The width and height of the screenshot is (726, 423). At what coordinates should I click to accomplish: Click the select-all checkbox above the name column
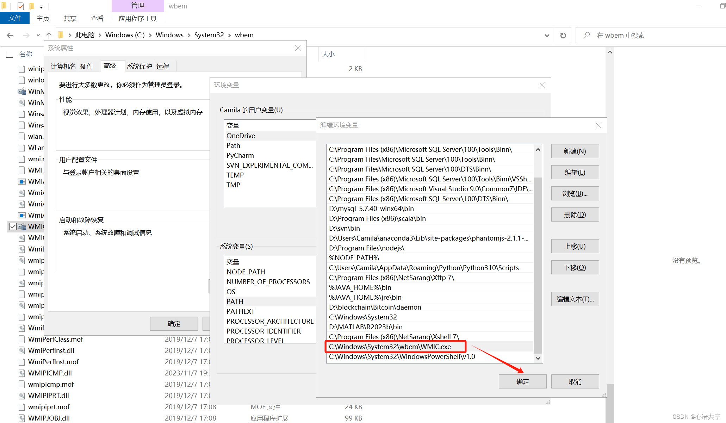(10, 54)
